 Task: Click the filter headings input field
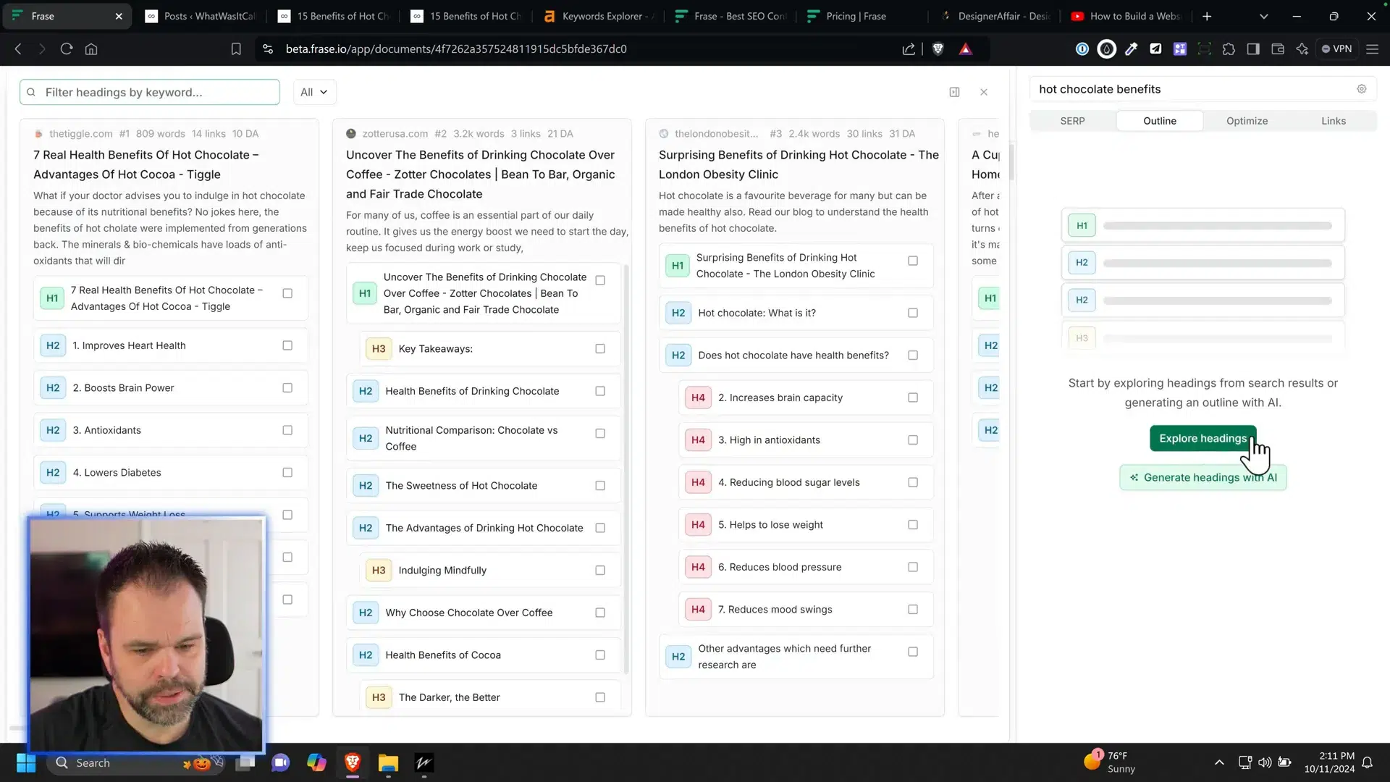(151, 93)
